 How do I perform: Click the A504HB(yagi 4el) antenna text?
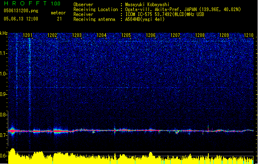145,19
